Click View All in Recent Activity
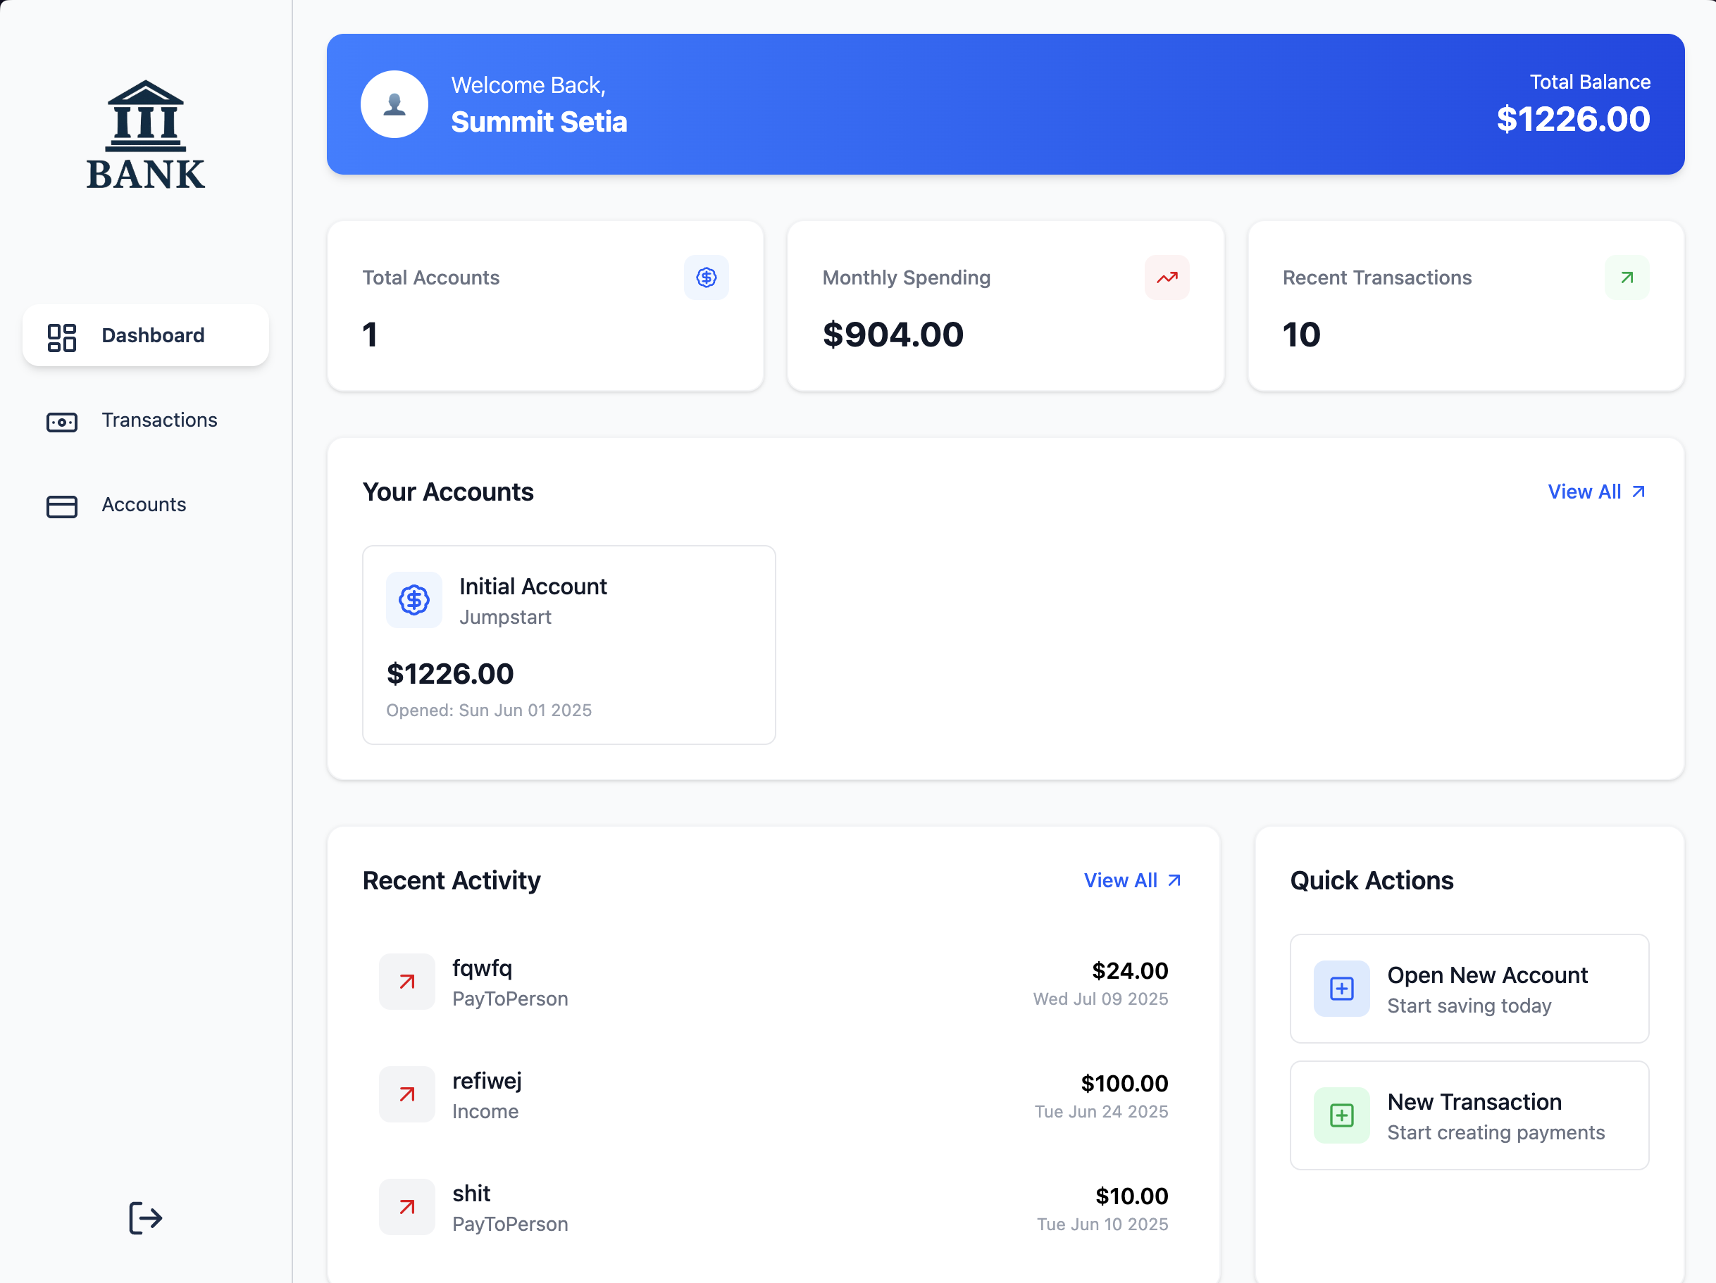The height and width of the screenshot is (1283, 1716). pos(1132,880)
